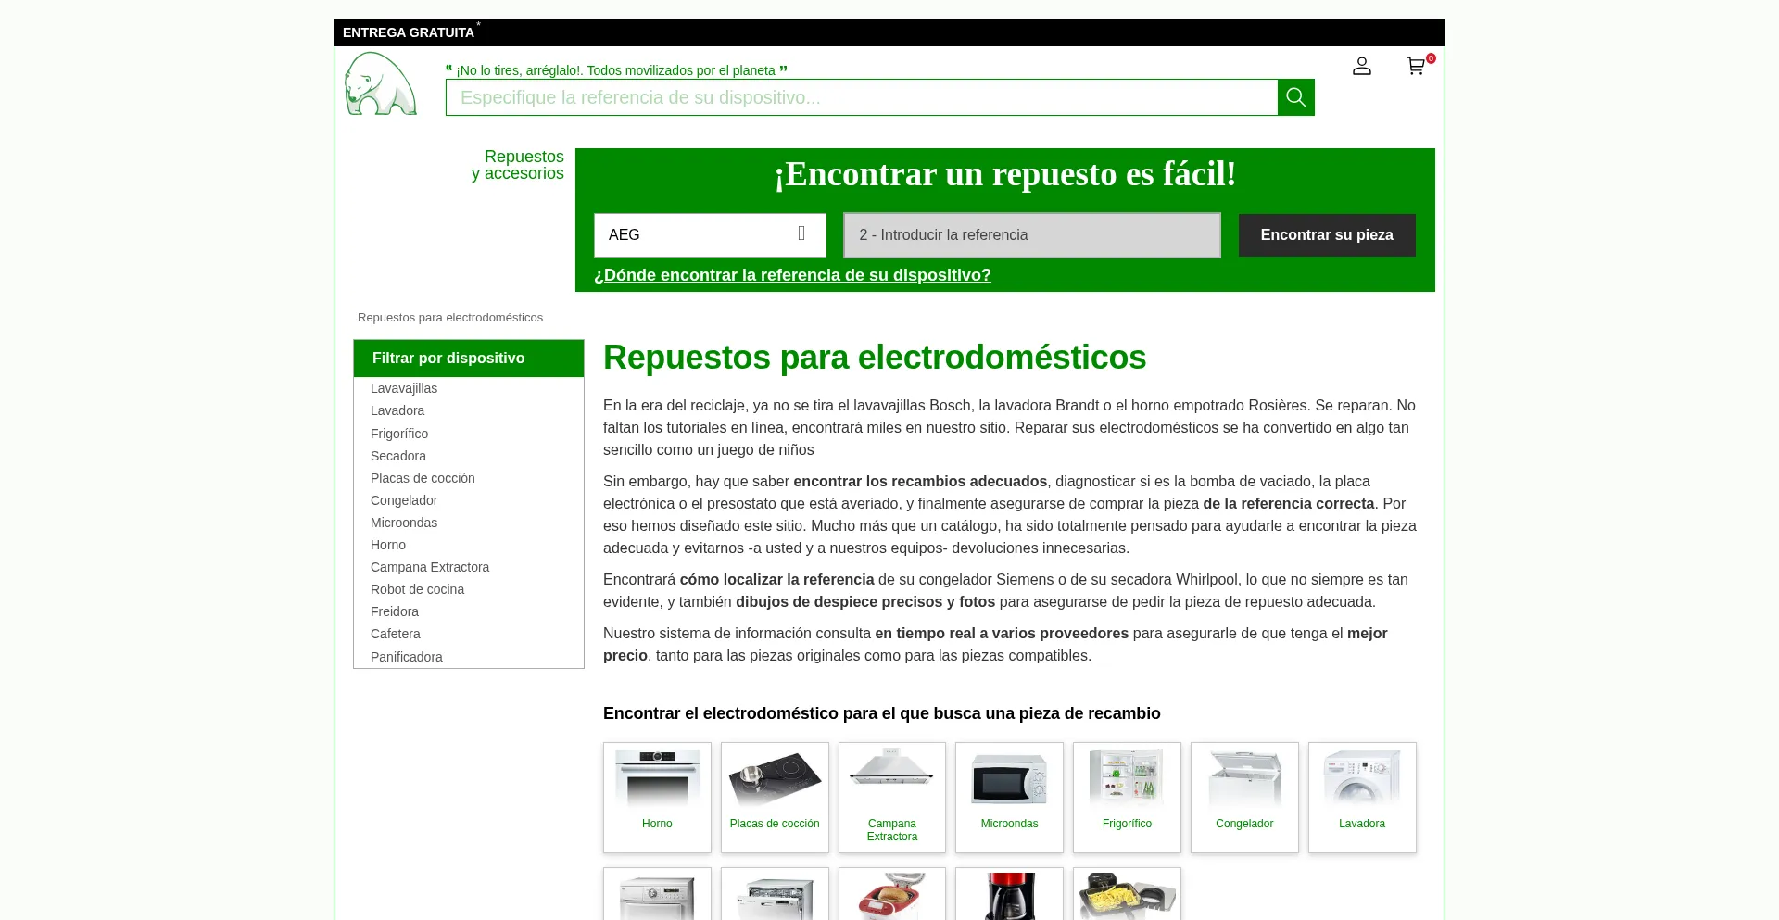Screen dimensions: 1779x920
Task: Choose Panificadora in the sidebar filter
Action: [x=407, y=657]
